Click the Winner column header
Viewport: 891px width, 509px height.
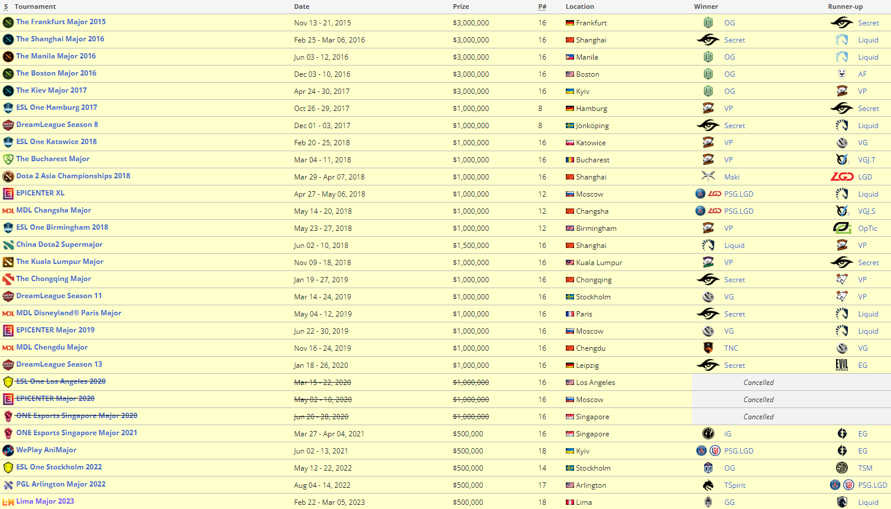(x=705, y=6)
